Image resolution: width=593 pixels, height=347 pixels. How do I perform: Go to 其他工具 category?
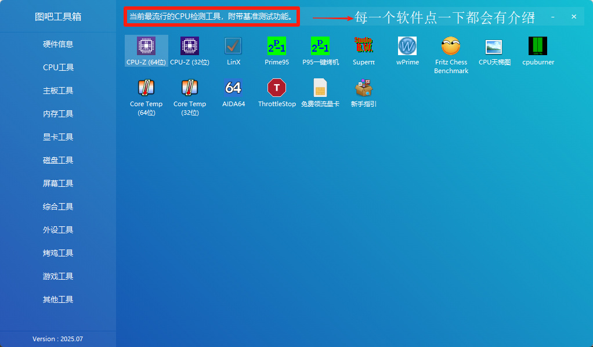pyautogui.click(x=58, y=299)
